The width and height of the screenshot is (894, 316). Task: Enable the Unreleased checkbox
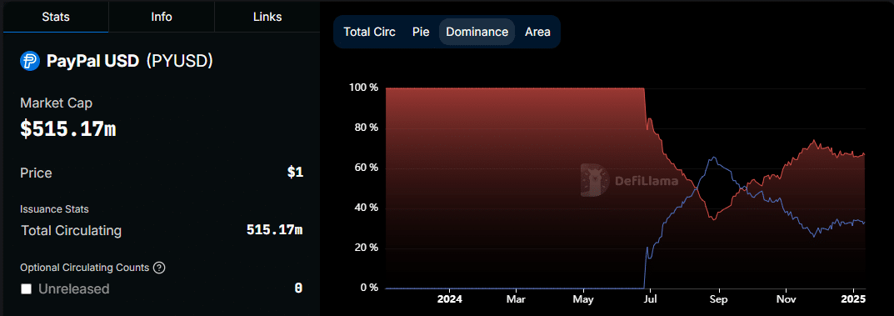[x=26, y=289]
